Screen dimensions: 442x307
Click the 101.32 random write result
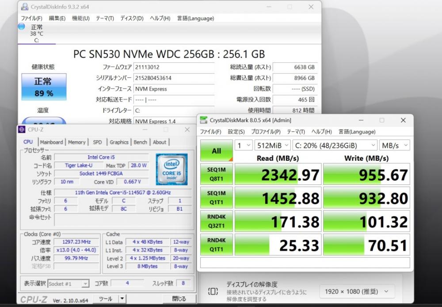366,221
